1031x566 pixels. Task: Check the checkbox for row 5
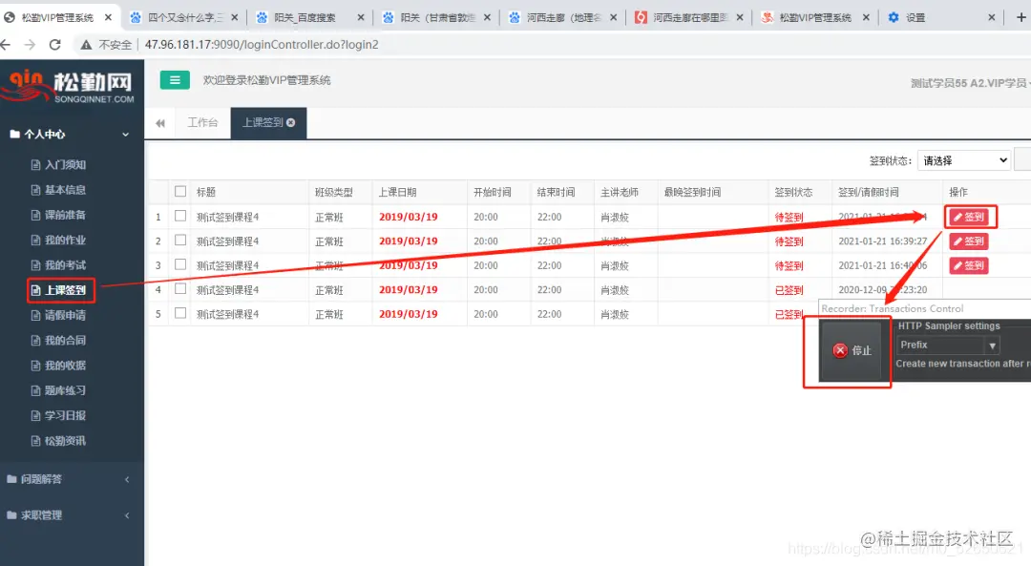point(180,313)
